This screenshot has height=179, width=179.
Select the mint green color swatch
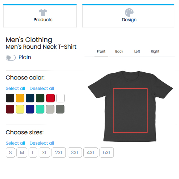coord(40,109)
